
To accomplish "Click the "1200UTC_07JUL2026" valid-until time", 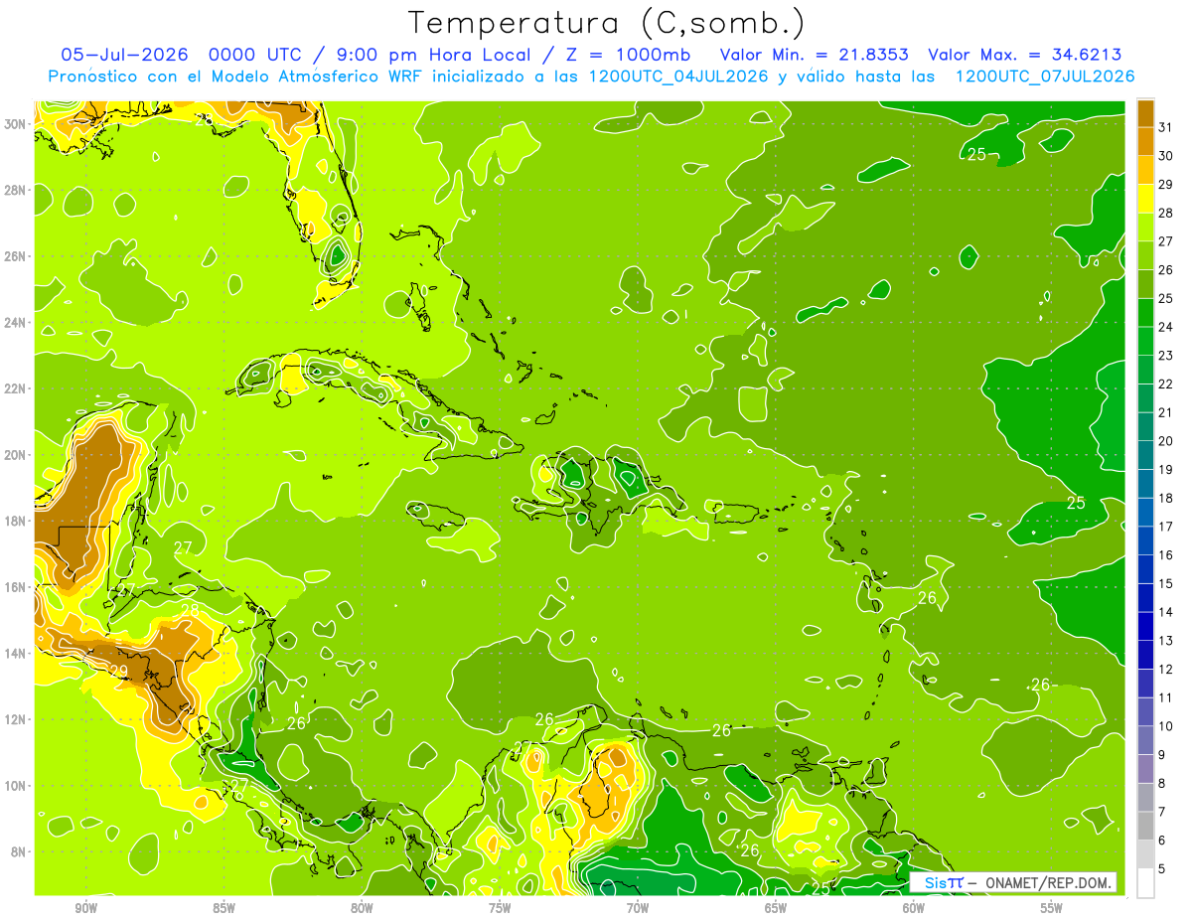I will pos(1045,77).
